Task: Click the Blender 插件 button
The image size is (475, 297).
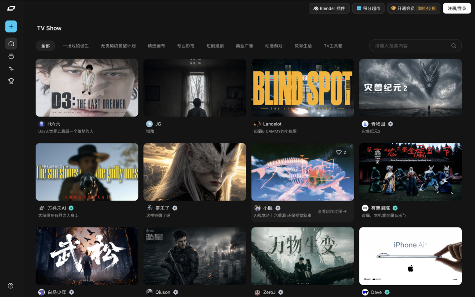Action: pos(329,8)
